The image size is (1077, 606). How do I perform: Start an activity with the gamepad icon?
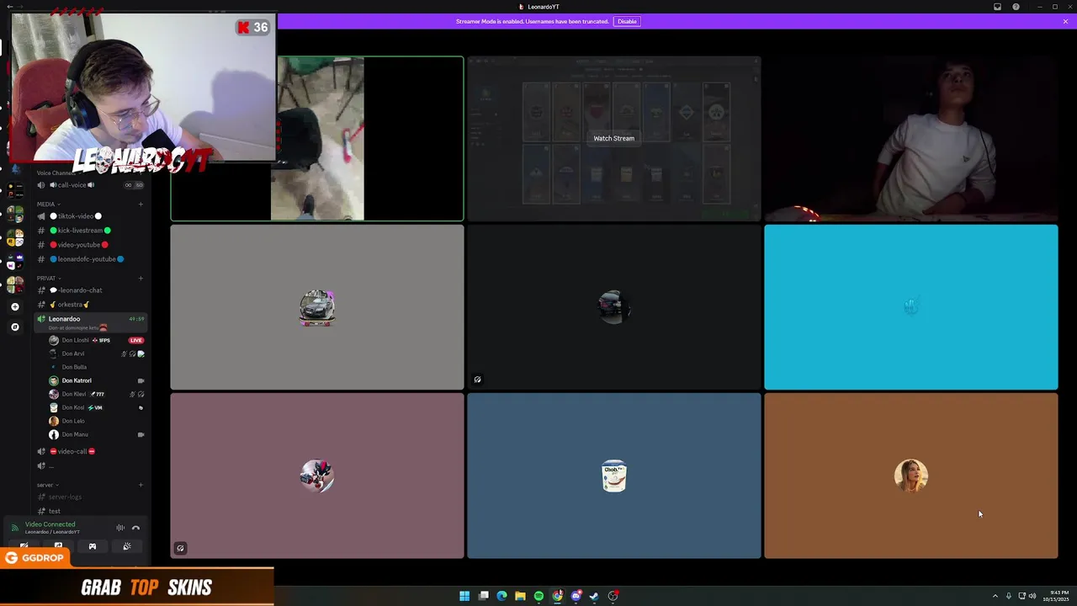(93, 546)
